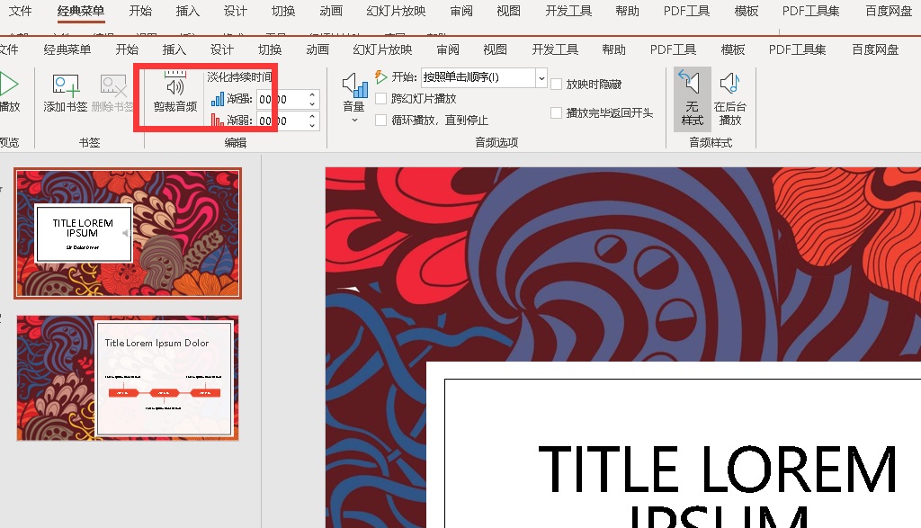Click the 剪裁音频 (trim audio) icon
This screenshot has width=921, height=528.
(175, 83)
